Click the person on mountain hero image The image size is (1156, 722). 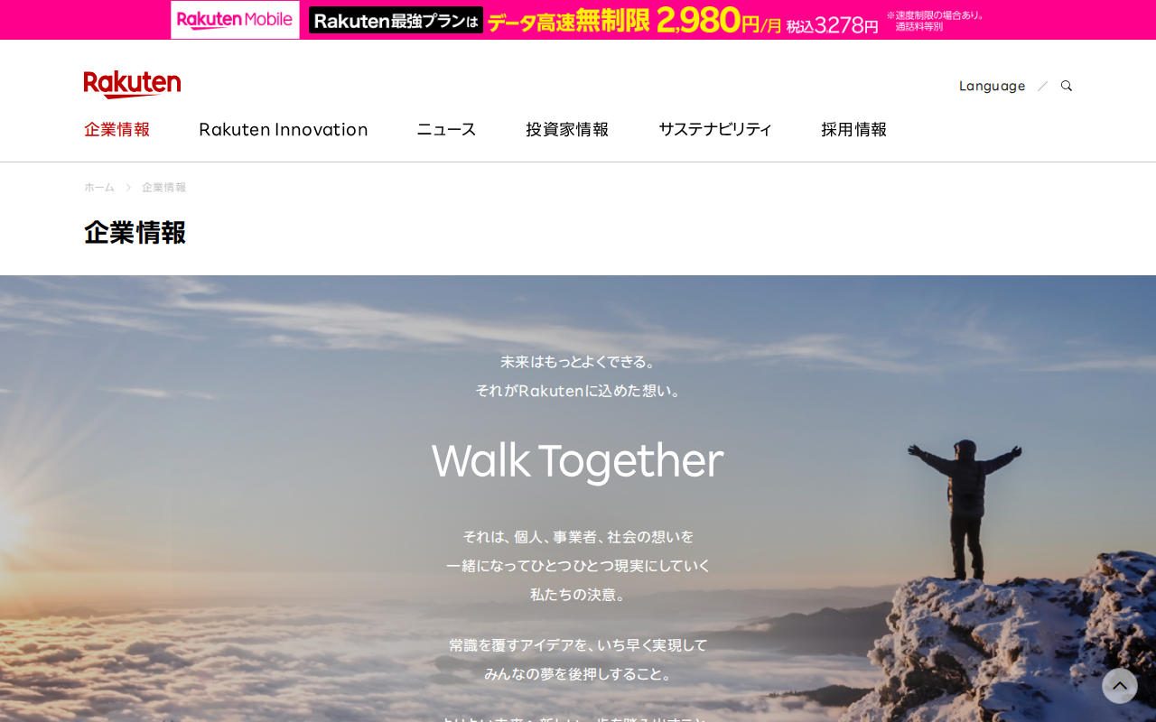(x=965, y=507)
